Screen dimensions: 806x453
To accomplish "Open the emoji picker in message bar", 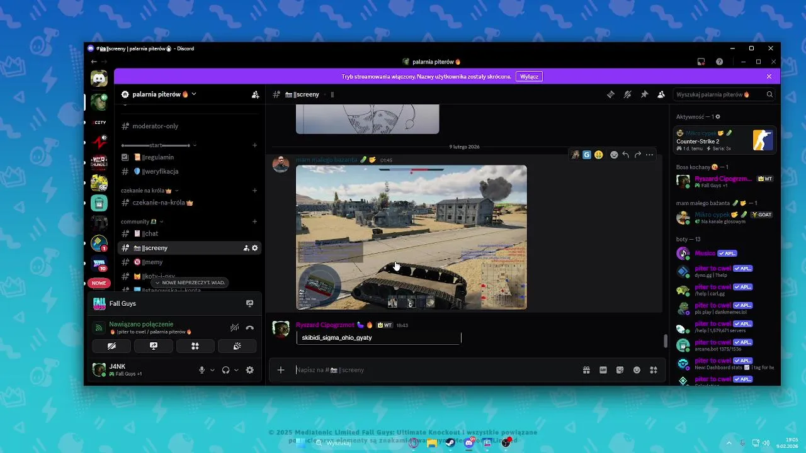I will pyautogui.click(x=637, y=370).
